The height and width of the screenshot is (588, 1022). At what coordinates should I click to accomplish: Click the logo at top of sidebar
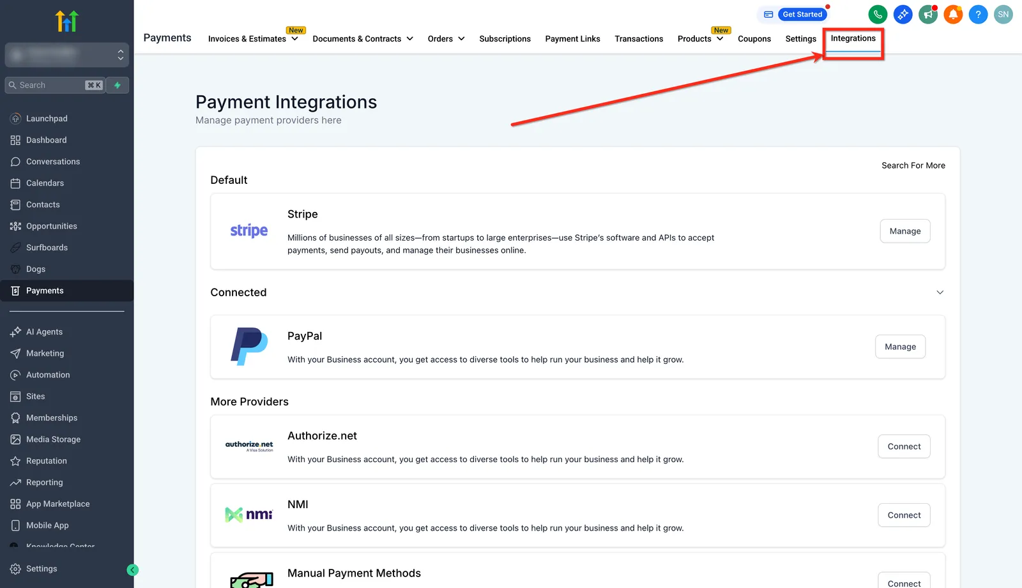click(66, 21)
